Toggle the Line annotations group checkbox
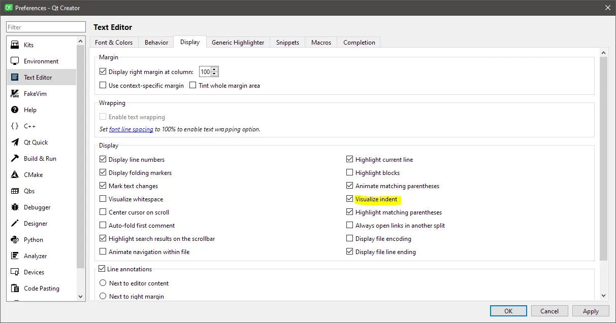616x323 pixels. coord(102,269)
